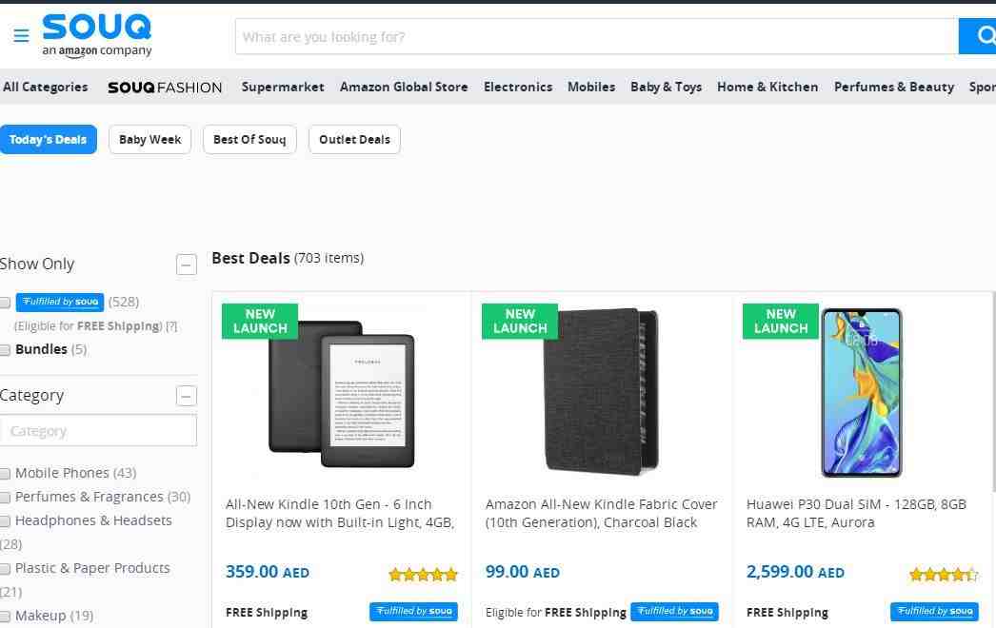The image size is (996, 628).
Task: Tick the Bundles filter checkbox
Action: tap(5, 350)
